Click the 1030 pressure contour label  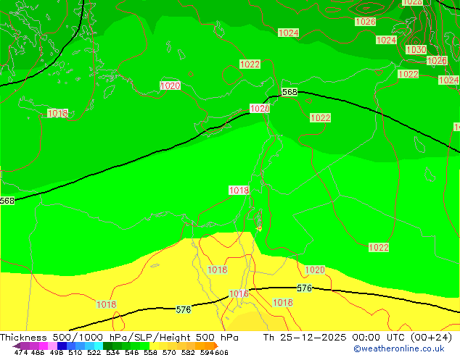click(416, 49)
